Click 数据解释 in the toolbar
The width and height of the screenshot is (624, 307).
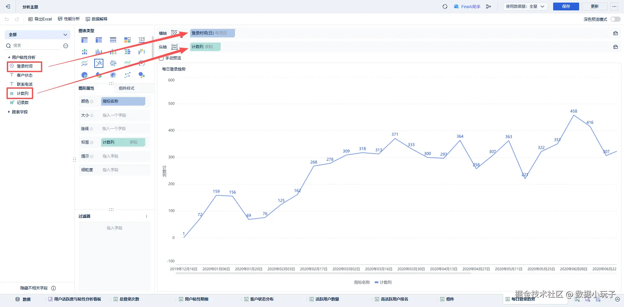(97, 19)
